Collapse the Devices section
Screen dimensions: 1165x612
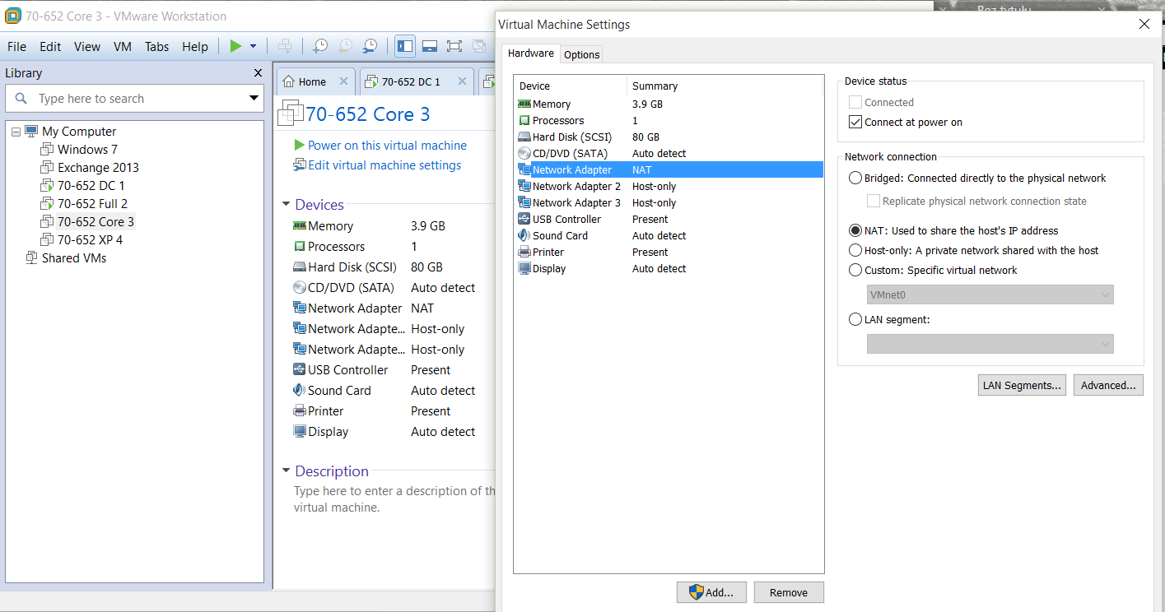(x=286, y=204)
